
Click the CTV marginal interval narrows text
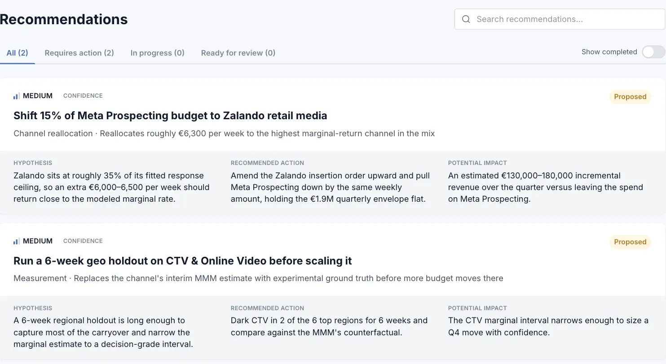pos(548,327)
